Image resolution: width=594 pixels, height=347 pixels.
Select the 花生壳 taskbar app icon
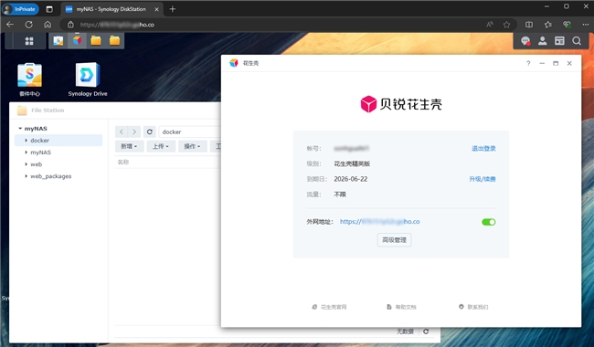pyautogui.click(x=78, y=40)
